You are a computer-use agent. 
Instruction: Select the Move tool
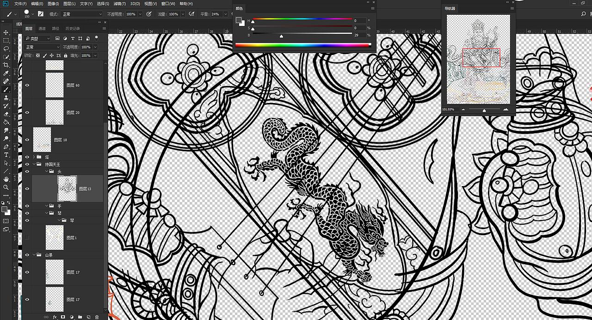click(6, 32)
